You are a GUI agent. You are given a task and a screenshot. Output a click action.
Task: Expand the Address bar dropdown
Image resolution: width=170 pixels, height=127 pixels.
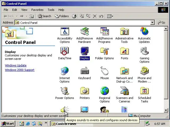(x=152, y=22)
